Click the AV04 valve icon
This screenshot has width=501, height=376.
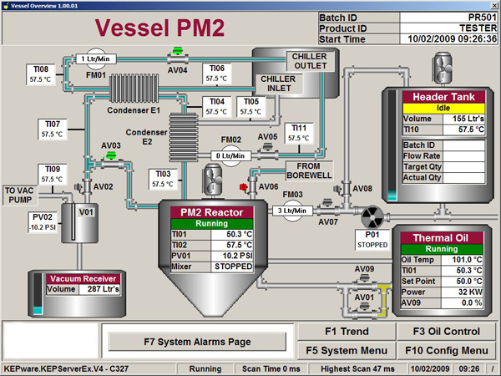pos(176,55)
